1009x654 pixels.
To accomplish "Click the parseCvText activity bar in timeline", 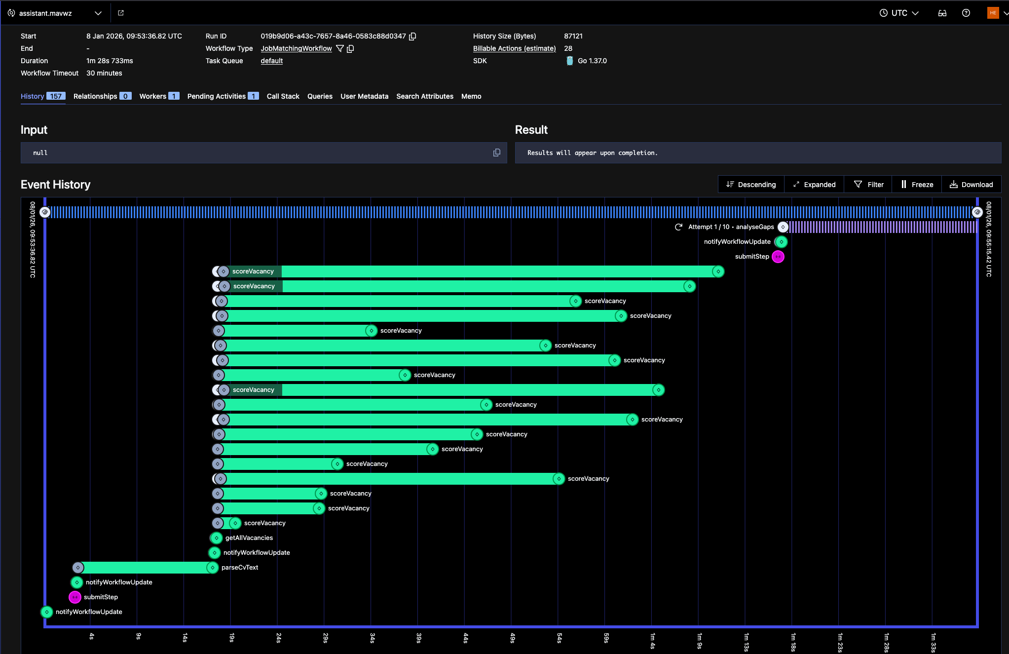I will (144, 568).
